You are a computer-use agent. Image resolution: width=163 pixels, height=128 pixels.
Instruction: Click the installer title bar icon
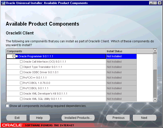tap(3, 3)
